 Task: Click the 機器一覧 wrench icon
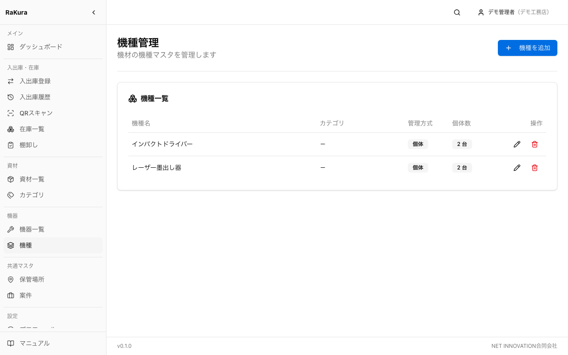[11, 229]
